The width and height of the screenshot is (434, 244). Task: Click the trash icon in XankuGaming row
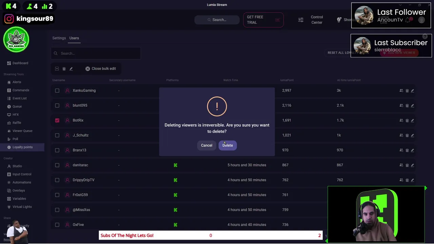pos(407,90)
